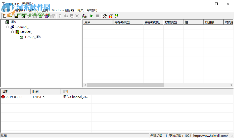Image resolution: width=234 pixels, height=138 pixels.
Task: Click the new device toolbar icon
Action: coord(35,16)
